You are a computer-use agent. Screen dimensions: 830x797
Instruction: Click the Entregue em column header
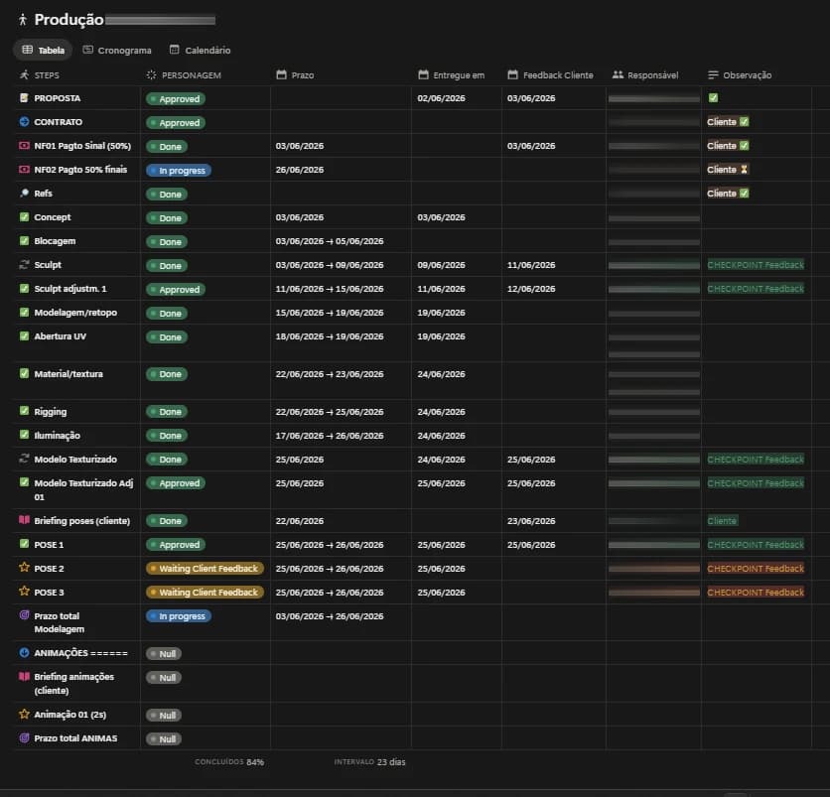[x=452, y=75]
